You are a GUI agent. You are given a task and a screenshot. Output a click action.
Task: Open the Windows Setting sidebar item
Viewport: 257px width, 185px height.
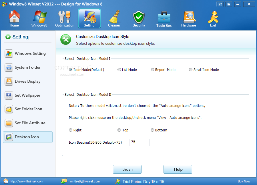point(28,53)
